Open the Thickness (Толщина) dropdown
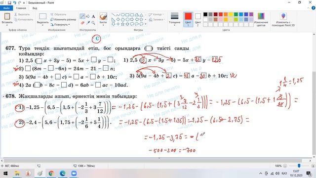Screen dimensions: 316x178 tap(174, 20)
